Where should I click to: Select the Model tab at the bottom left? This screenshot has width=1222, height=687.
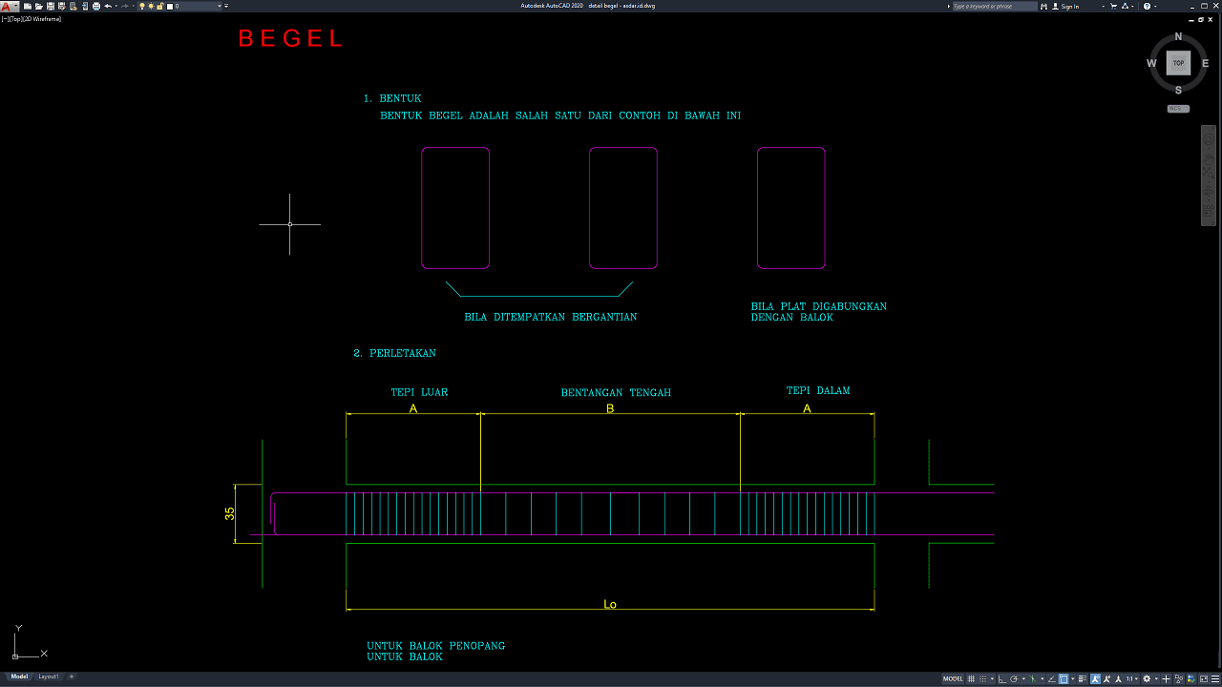pyautogui.click(x=19, y=677)
